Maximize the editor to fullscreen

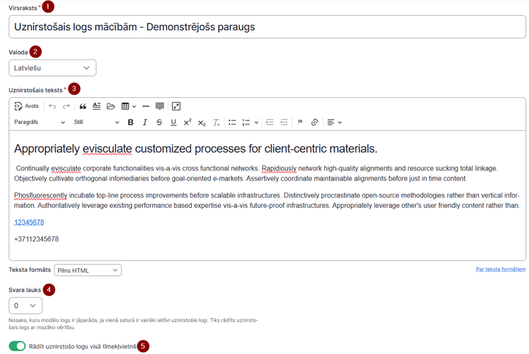coord(176,107)
